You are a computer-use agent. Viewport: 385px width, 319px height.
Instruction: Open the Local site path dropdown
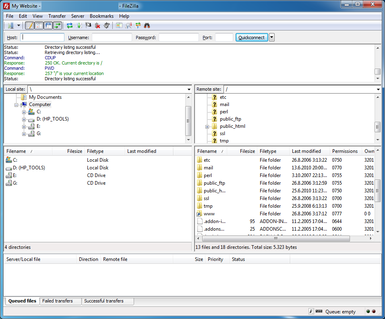(x=189, y=89)
